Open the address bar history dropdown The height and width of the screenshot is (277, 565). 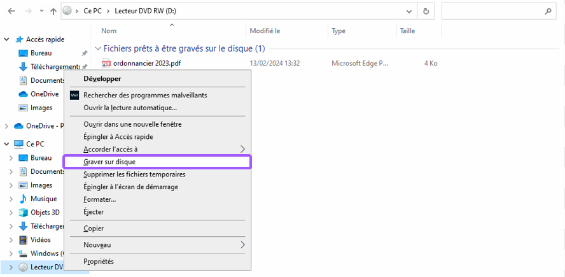[408, 11]
